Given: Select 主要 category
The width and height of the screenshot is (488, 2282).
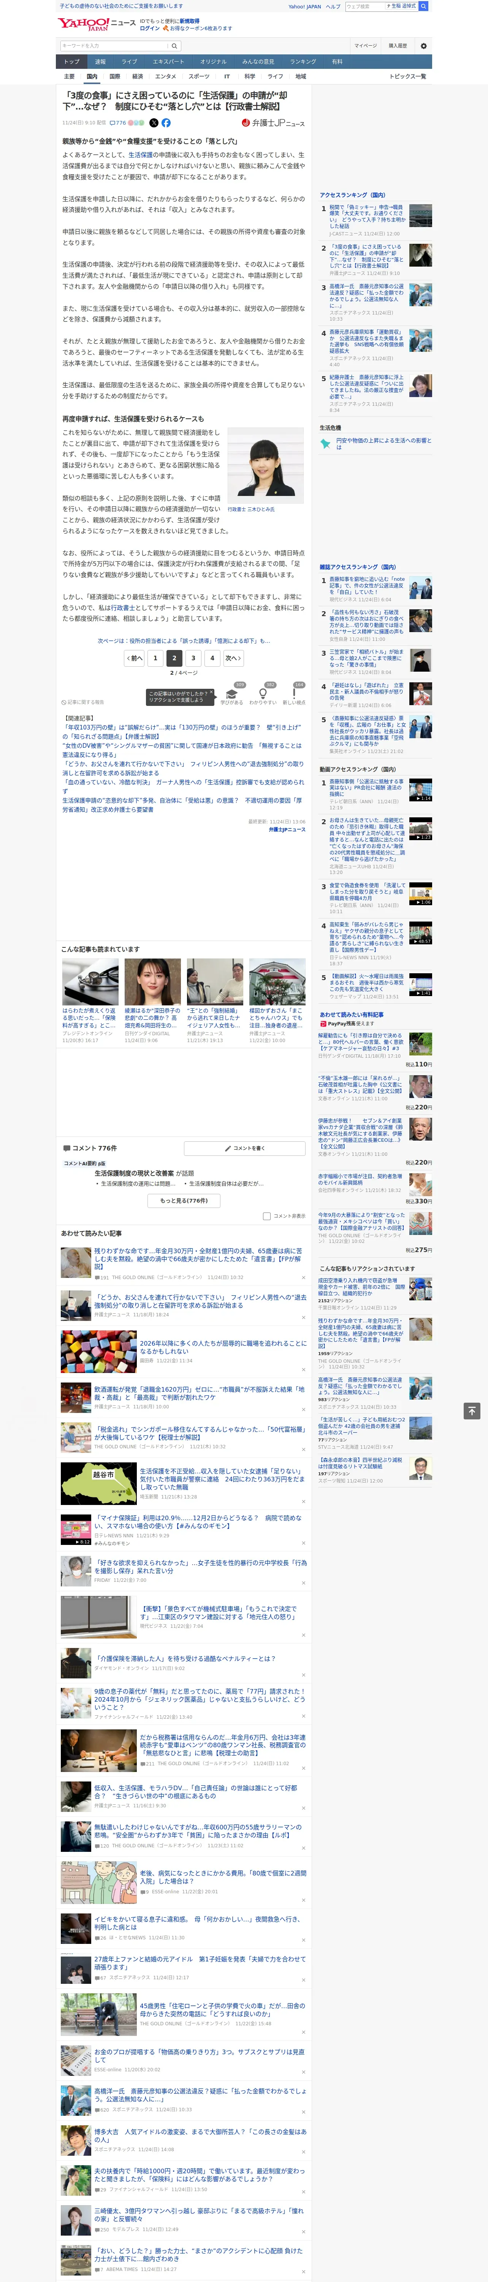Looking at the screenshot, I should tap(70, 76).
